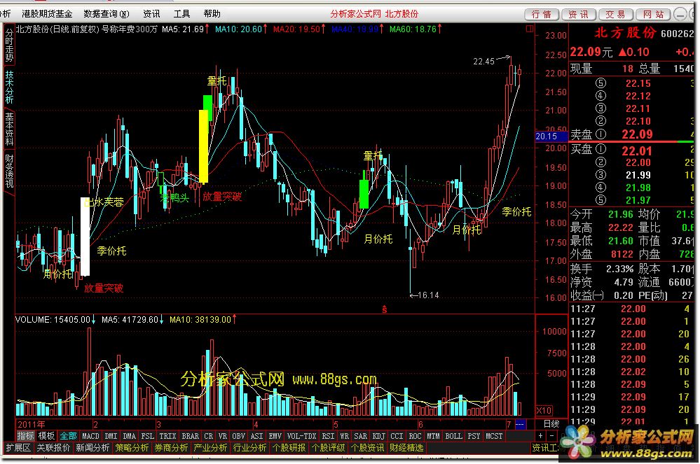This screenshot has width=700, height=464.
Task: Open the 产业分析 tab
Action: (211, 447)
